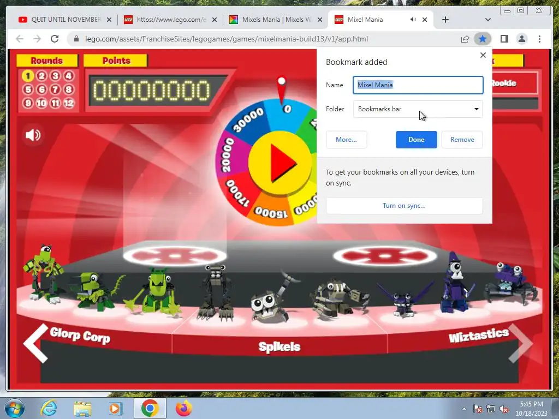Reload the page with refresh icon
Viewport: 559px width, 419px height.
55,39
